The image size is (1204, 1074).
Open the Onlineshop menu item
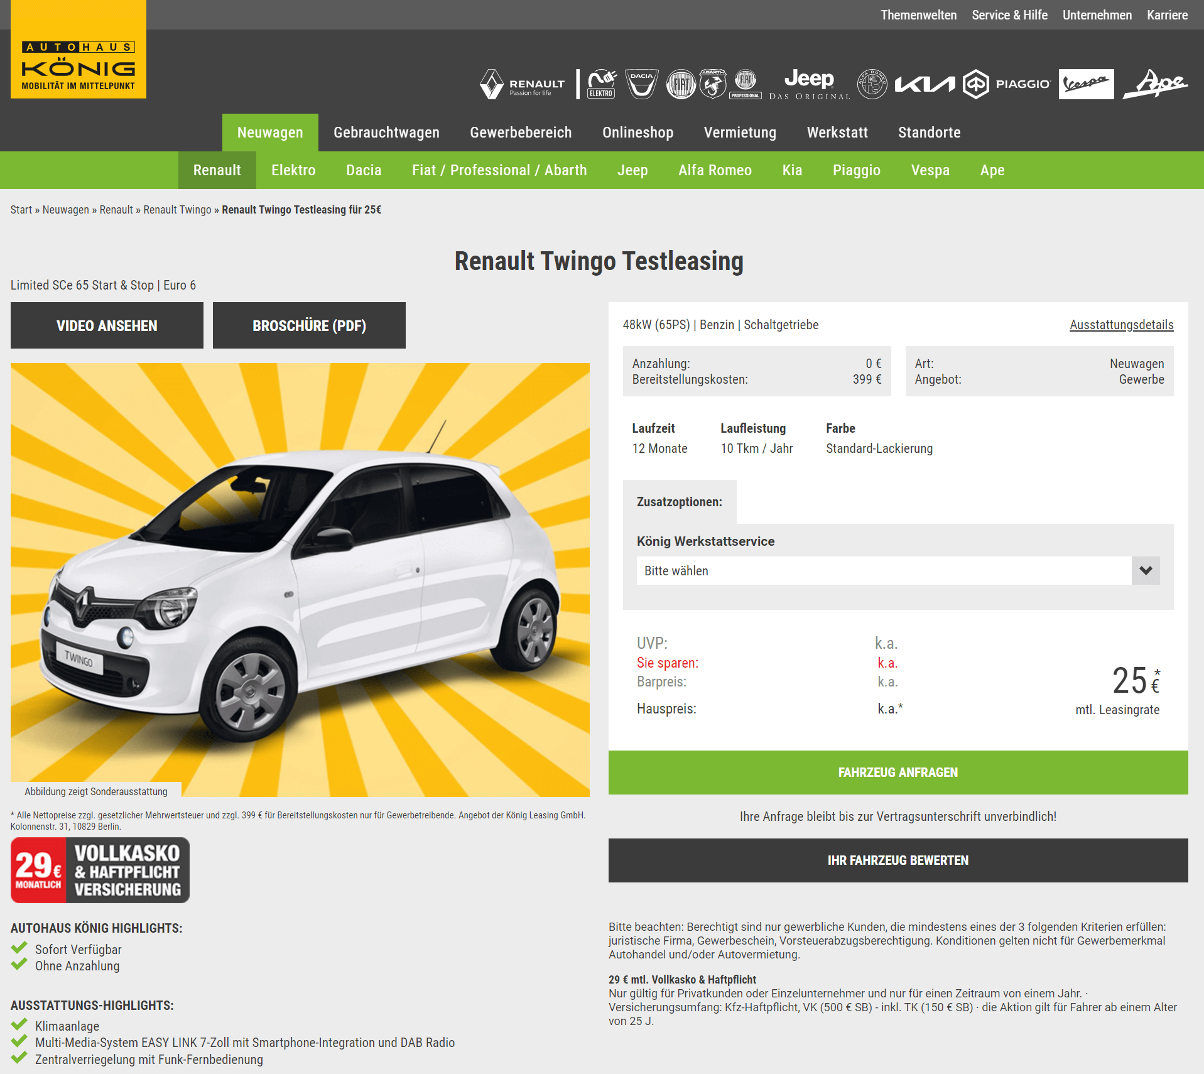pyautogui.click(x=637, y=133)
